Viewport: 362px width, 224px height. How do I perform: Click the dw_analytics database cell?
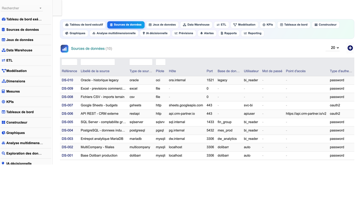coord(227,139)
